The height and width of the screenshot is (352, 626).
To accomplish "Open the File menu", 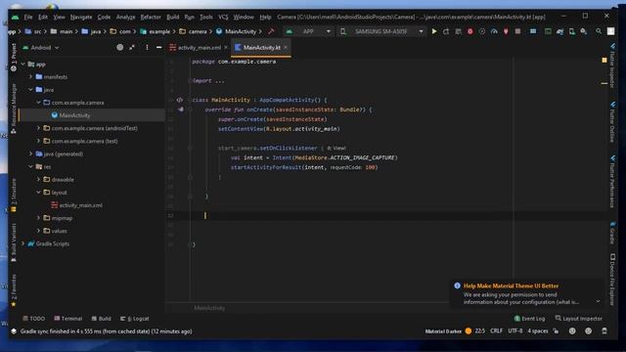I will [x=28, y=17].
